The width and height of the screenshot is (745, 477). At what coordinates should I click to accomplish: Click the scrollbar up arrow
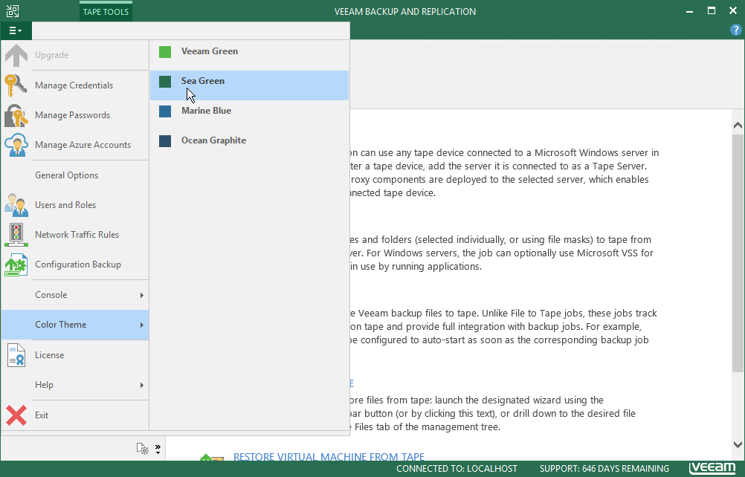(x=738, y=126)
